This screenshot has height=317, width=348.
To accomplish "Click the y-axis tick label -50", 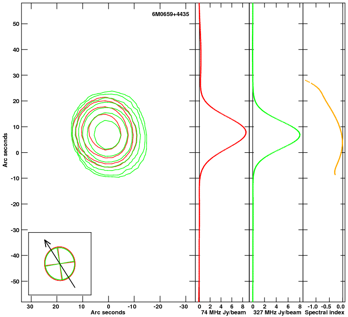I will 15,281.
